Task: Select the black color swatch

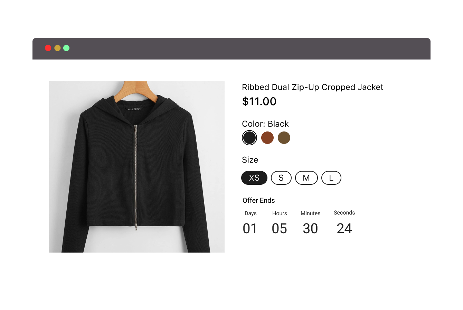Action: (x=249, y=138)
